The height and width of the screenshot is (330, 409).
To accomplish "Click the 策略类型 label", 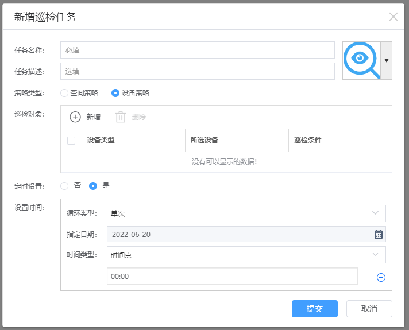I will click(x=29, y=93).
